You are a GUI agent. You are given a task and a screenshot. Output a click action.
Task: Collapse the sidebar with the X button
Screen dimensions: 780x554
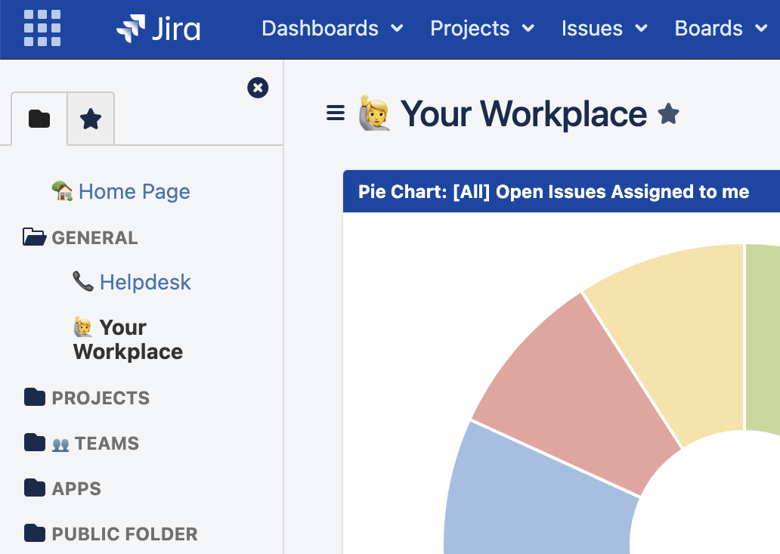[x=258, y=88]
